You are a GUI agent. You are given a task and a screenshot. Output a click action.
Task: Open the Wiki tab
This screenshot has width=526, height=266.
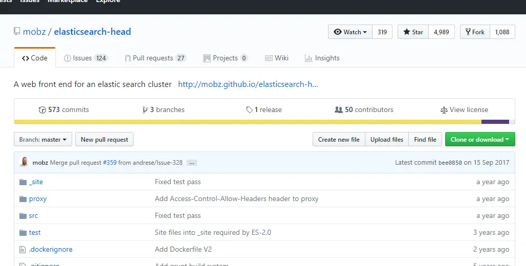point(277,58)
